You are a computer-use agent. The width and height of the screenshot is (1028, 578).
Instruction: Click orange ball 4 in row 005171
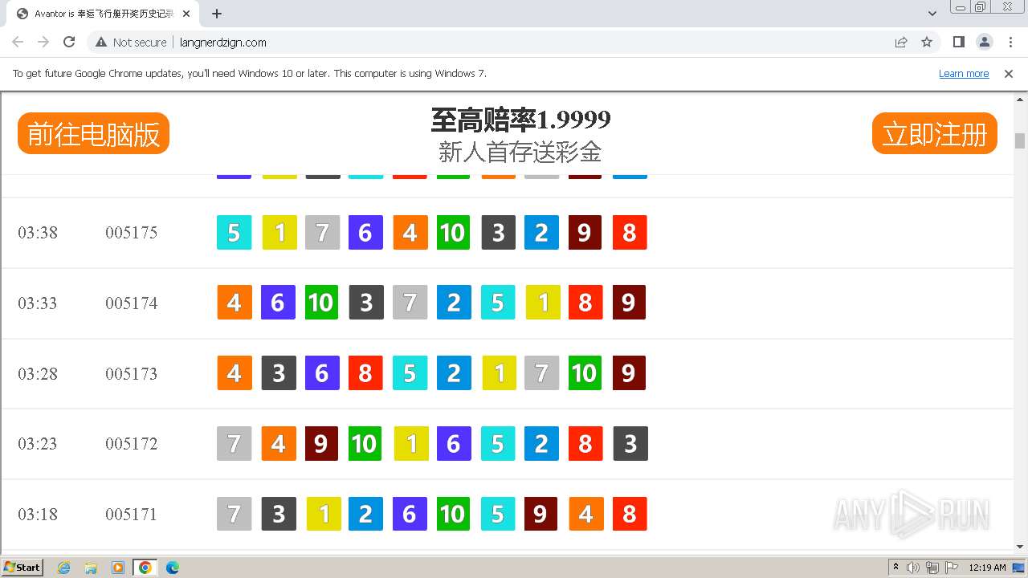[x=586, y=514]
